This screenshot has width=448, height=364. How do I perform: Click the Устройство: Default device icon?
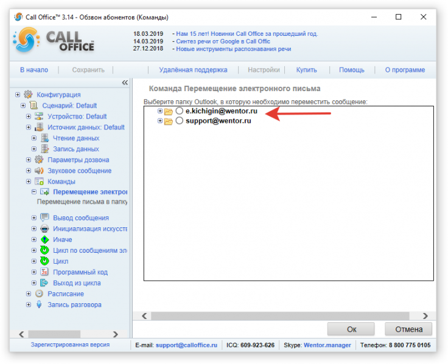pos(39,116)
